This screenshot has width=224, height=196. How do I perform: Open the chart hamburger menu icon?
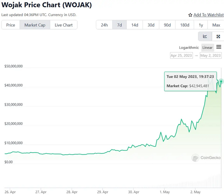click(x=219, y=47)
